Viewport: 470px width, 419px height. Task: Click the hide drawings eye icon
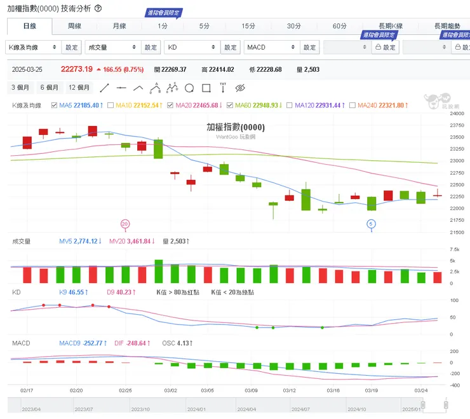pyautogui.click(x=240, y=88)
